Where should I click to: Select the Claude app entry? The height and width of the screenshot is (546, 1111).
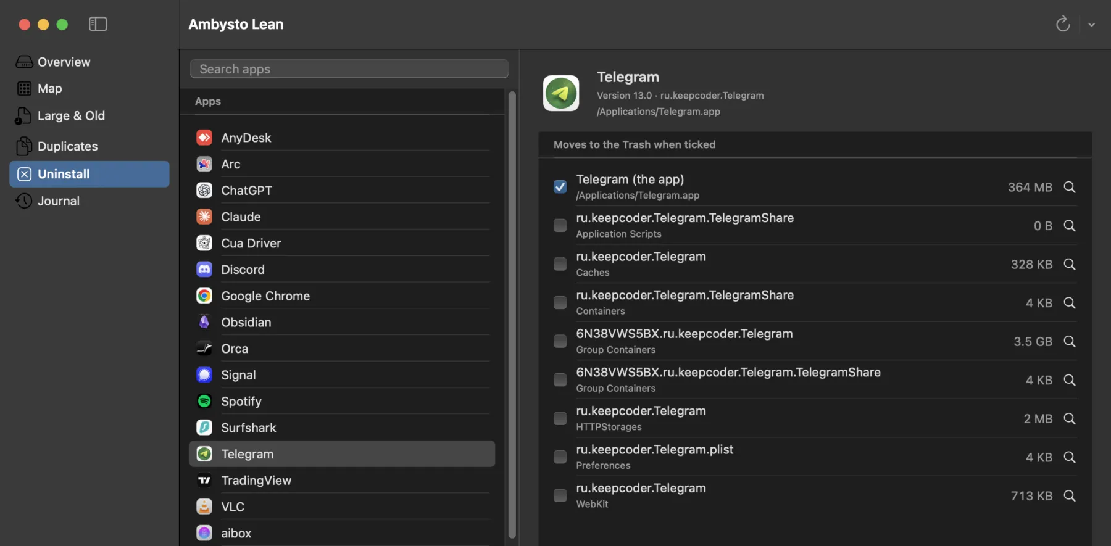tap(343, 217)
